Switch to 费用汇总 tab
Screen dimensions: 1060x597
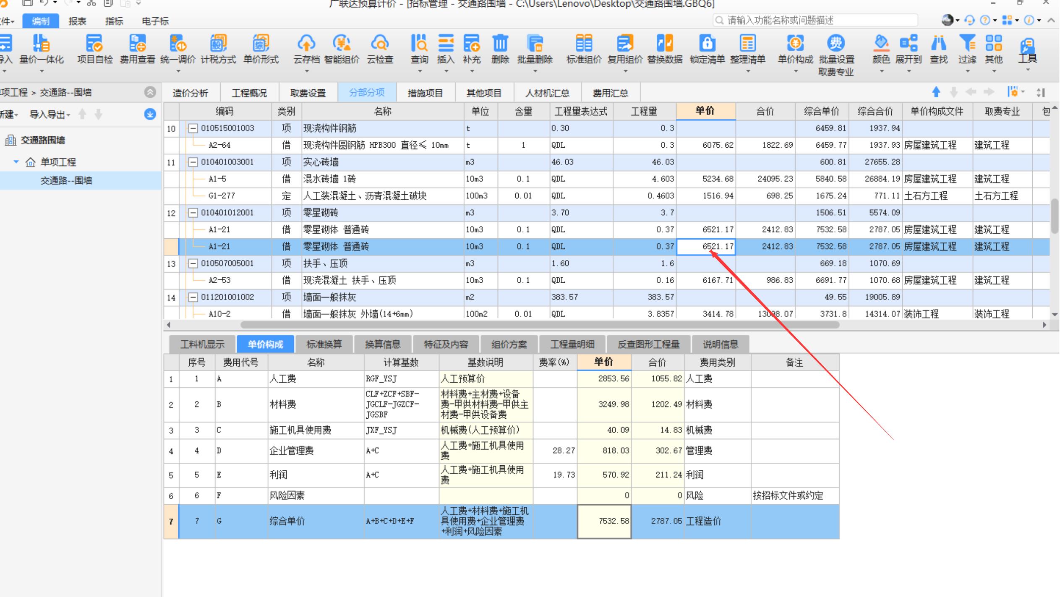tap(610, 93)
